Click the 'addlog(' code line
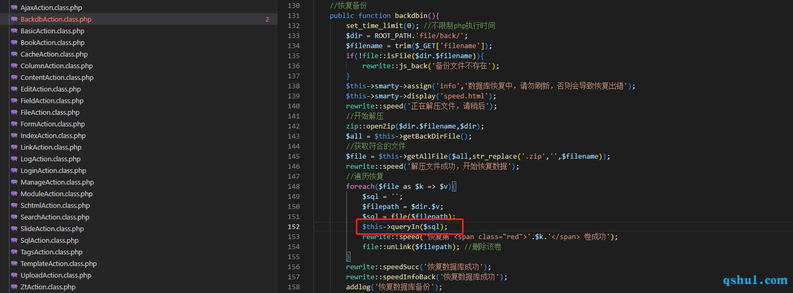The width and height of the screenshot is (793, 293). [x=394, y=287]
